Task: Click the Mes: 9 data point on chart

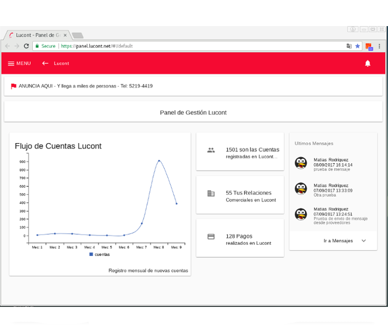Action: tap(176, 204)
